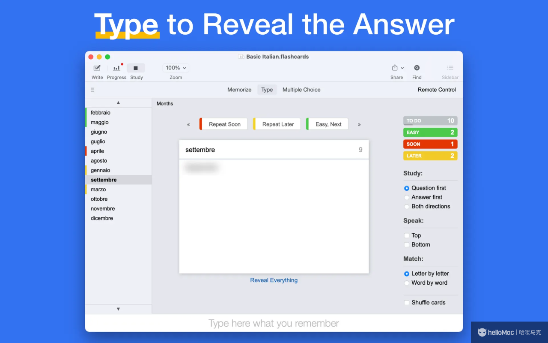Select the guglio card
Viewport: 548px width, 343px height.
(119, 141)
